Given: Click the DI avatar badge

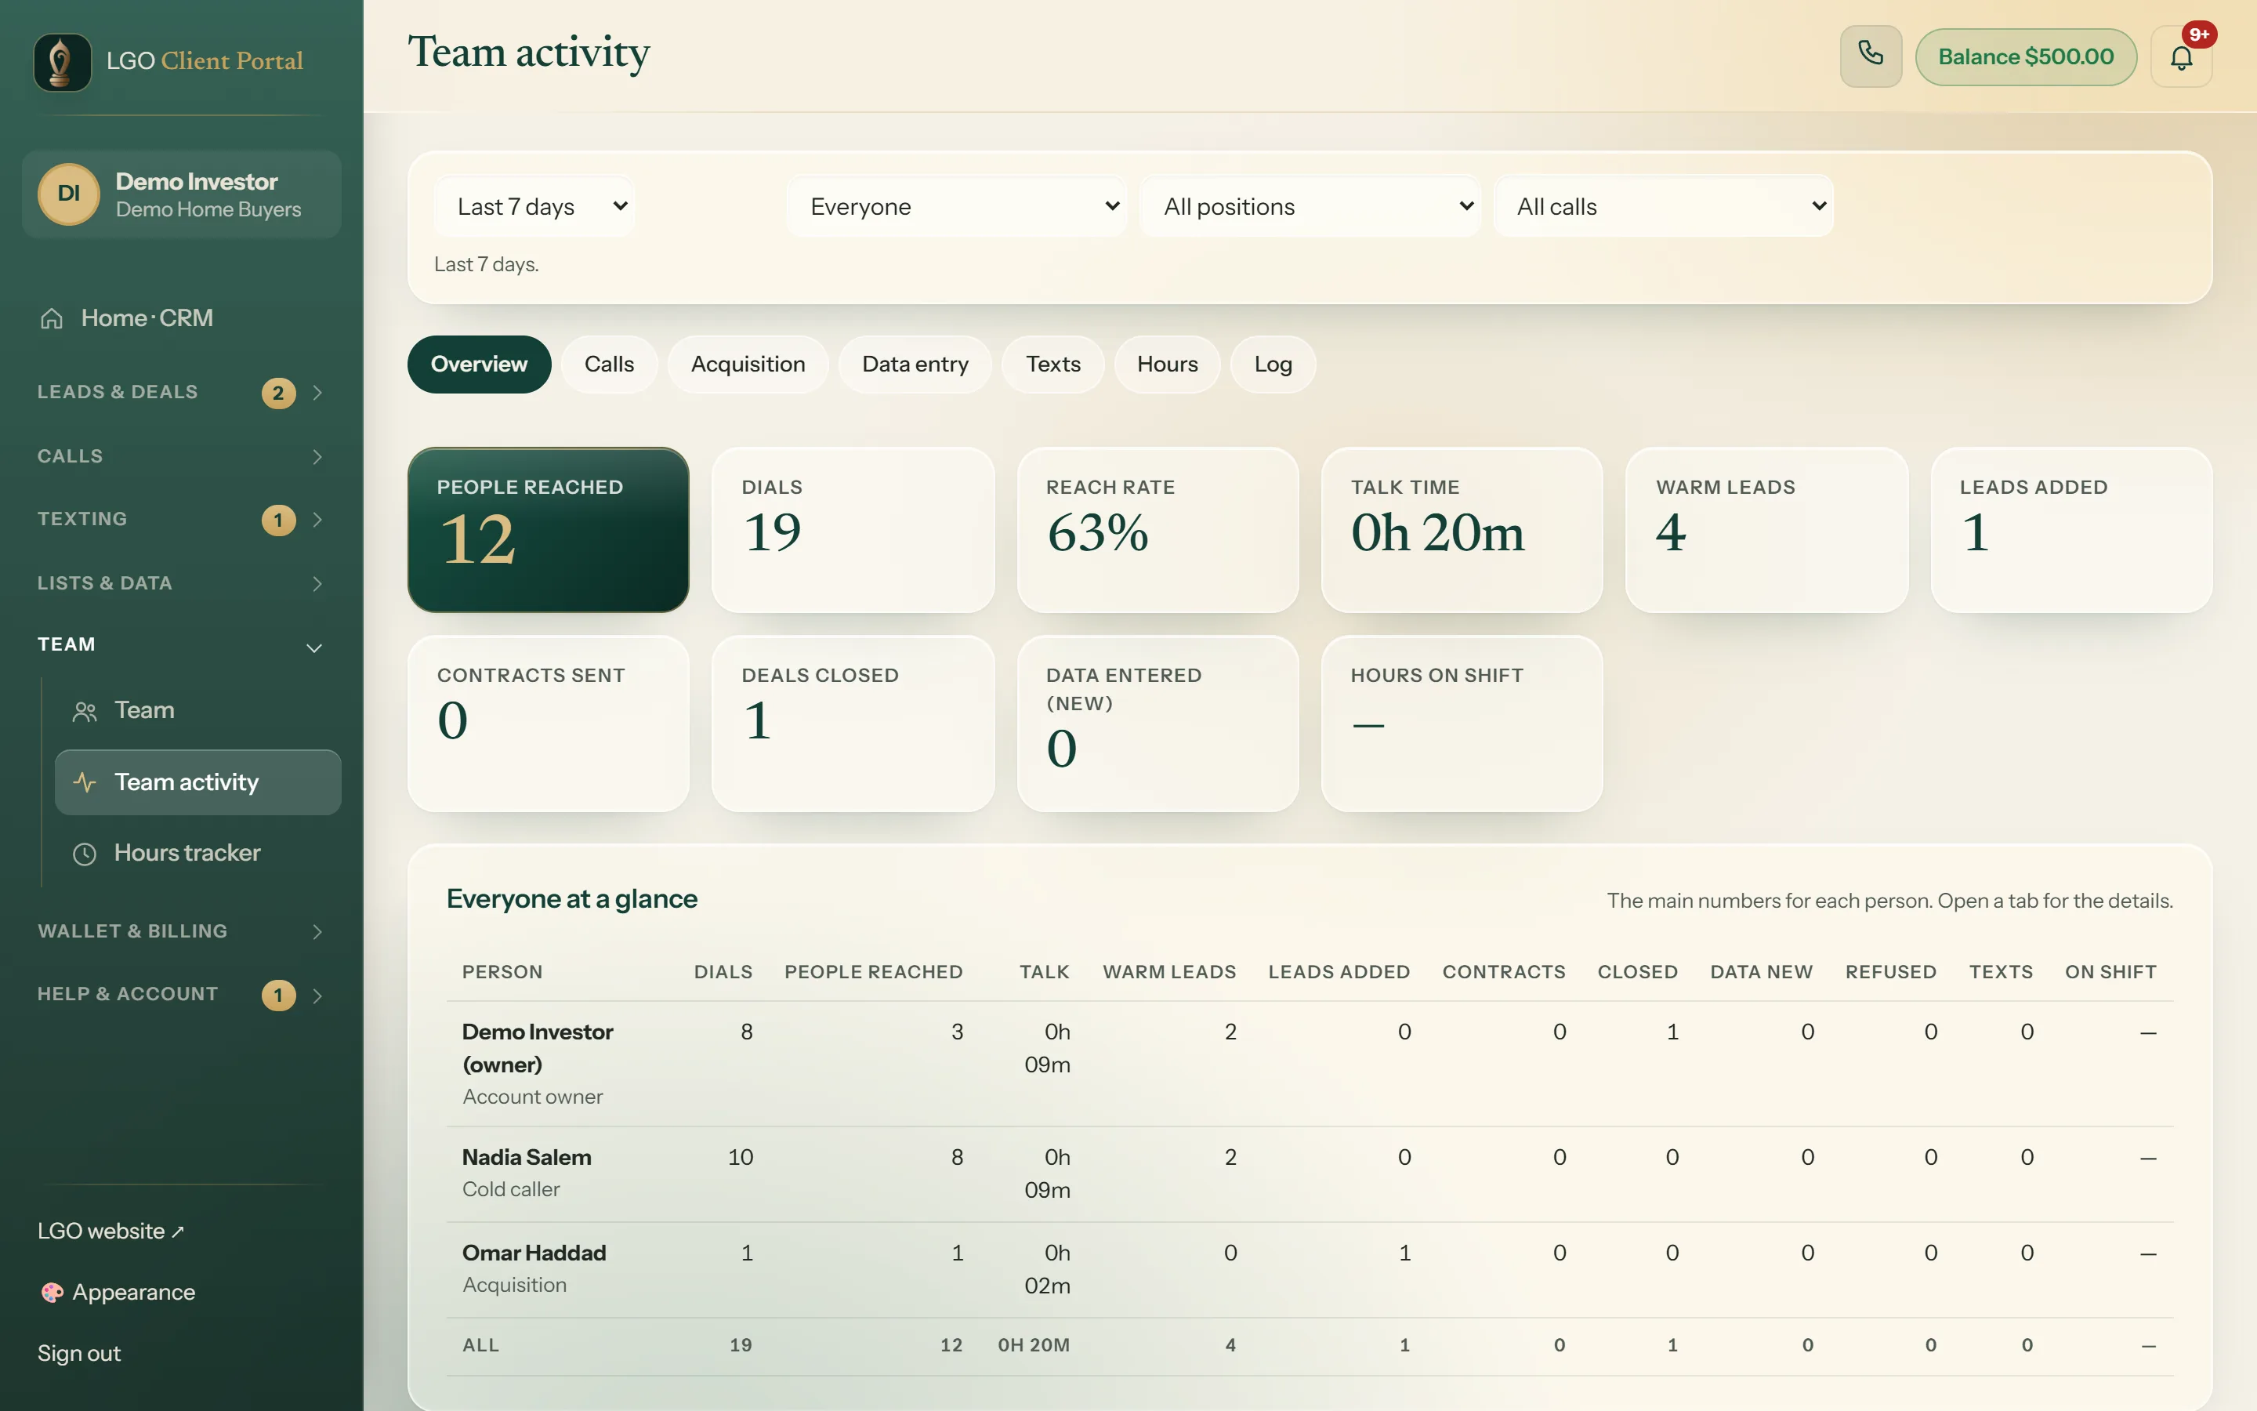Looking at the screenshot, I should pyautogui.click(x=68, y=194).
